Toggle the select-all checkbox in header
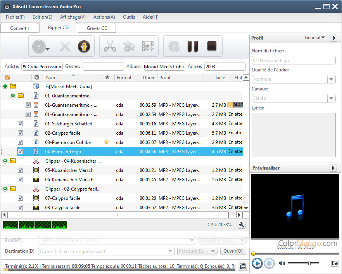 pyautogui.click(x=7, y=78)
